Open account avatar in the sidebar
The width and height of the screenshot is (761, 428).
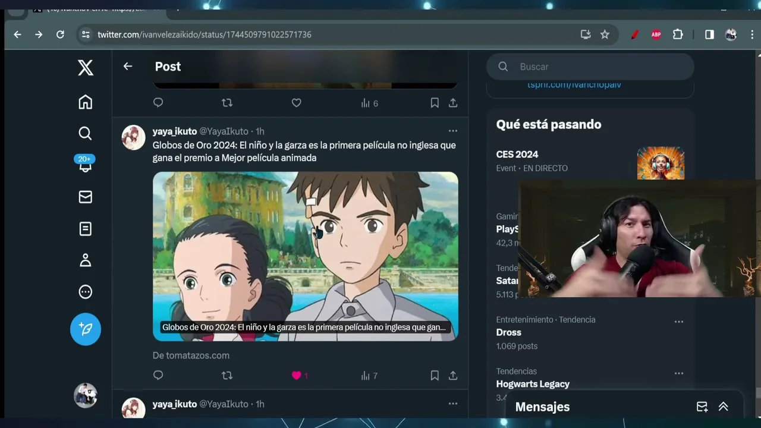pyautogui.click(x=86, y=395)
